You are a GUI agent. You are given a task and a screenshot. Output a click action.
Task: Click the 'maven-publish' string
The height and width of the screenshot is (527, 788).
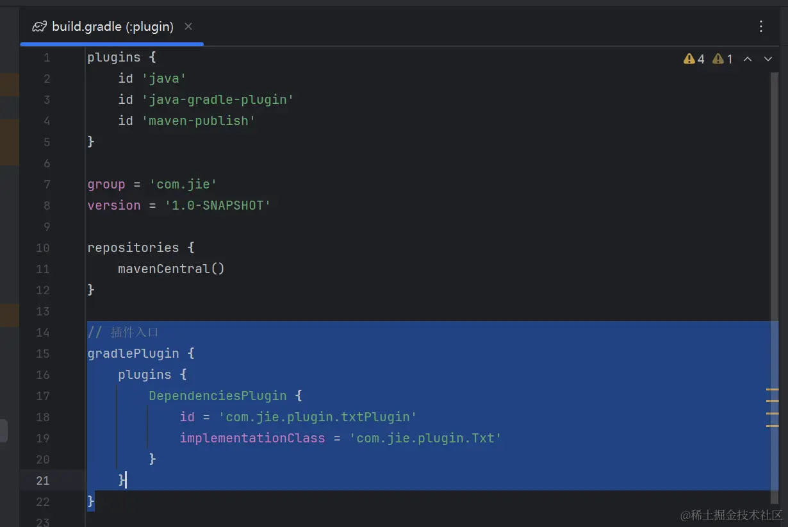[x=198, y=121]
